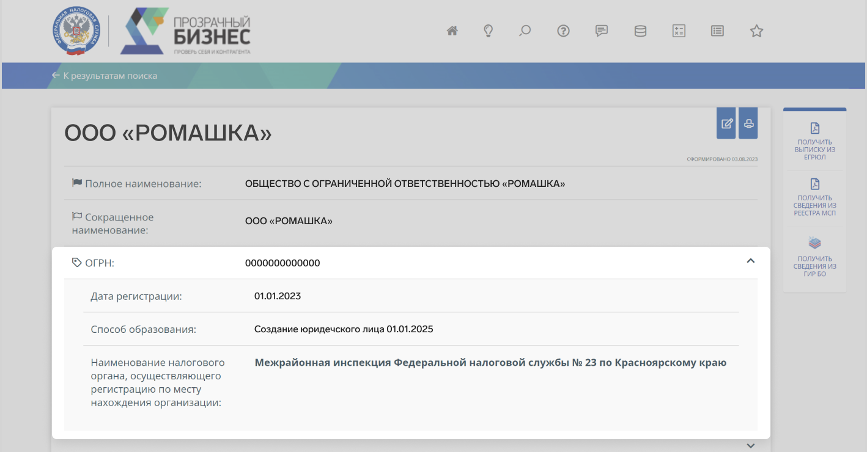Collapse the ОГРН section chevron

pyautogui.click(x=751, y=261)
